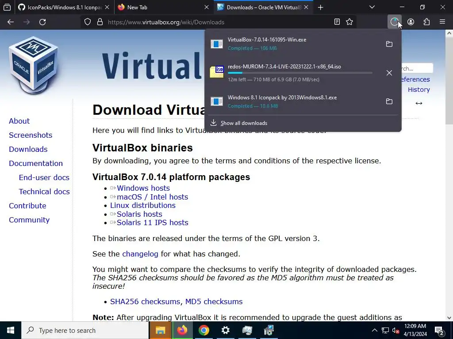The width and height of the screenshot is (453, 339).
Task: Open the changelog link
Action: (x=140, y=254)
